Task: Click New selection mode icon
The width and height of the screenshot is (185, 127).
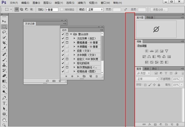Action: point(17,9)
